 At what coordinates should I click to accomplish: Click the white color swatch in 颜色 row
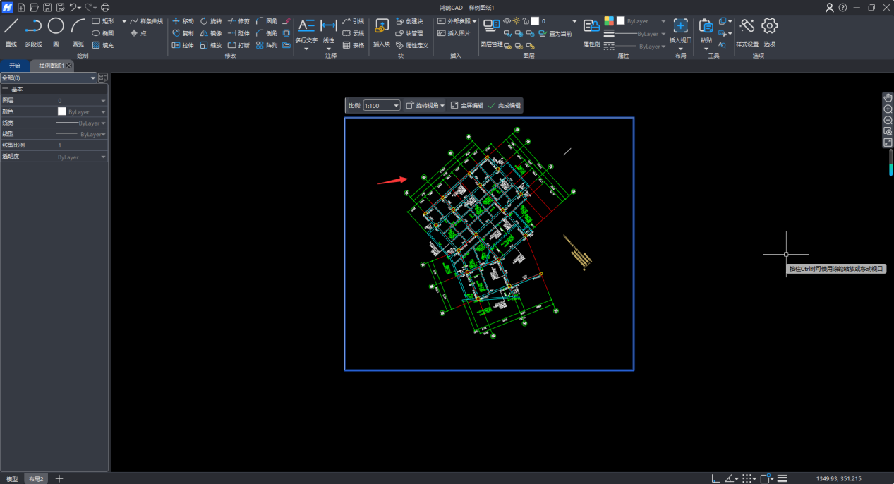click(x=62, y=111)
